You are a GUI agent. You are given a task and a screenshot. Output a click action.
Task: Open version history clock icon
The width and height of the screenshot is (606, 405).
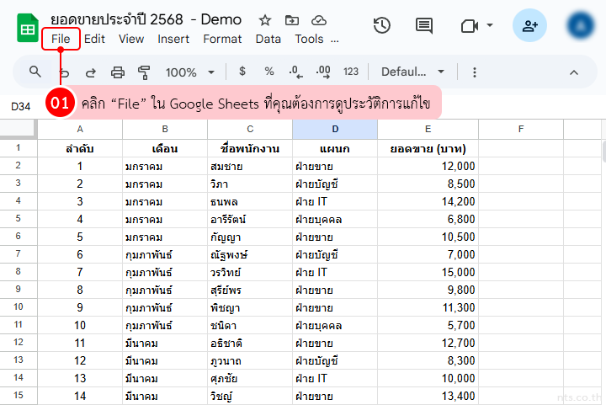[x=382, y=25]
